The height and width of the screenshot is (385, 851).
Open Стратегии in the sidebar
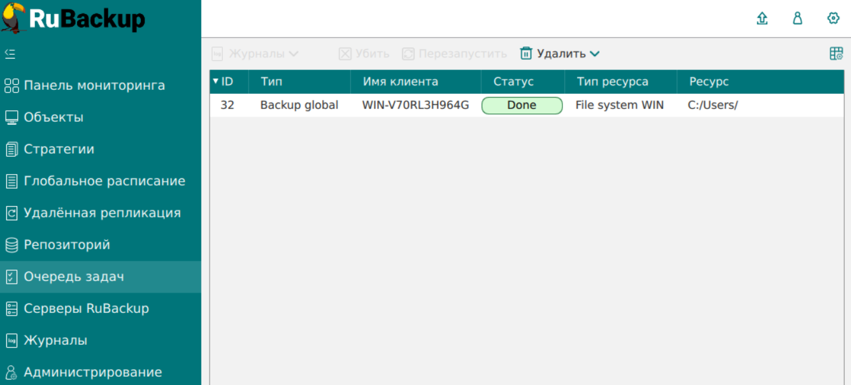(59, 149)
